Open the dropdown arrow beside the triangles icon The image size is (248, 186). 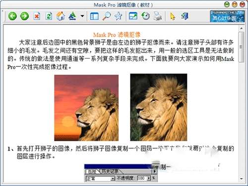click(82, 16)
